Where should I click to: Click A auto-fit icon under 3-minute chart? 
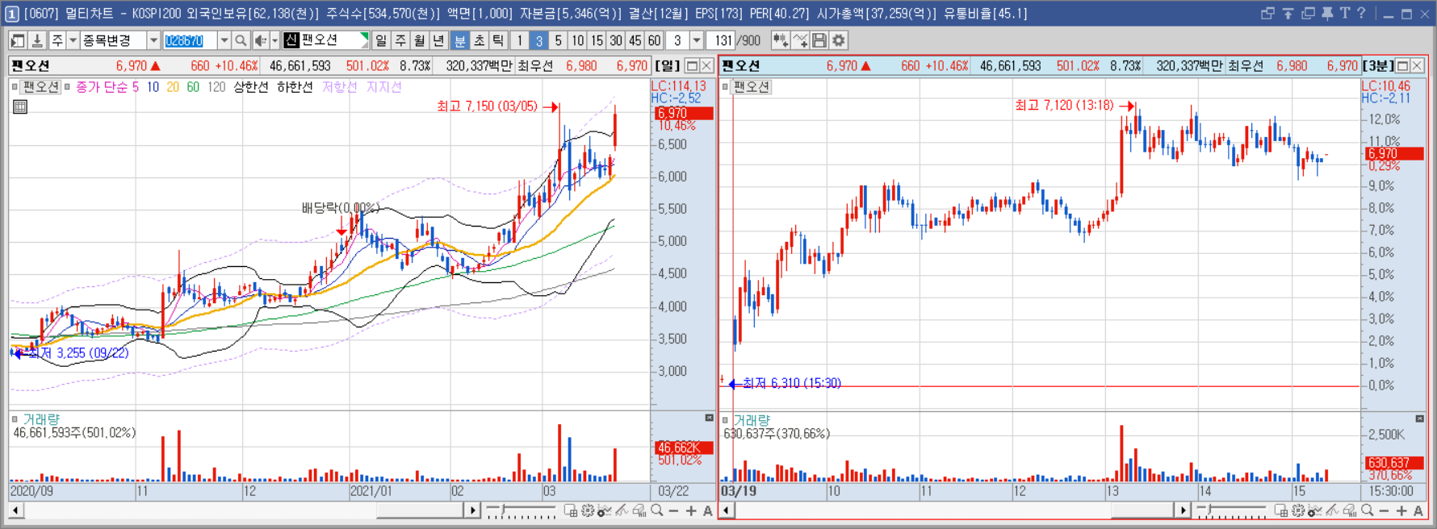point(1418,510)
